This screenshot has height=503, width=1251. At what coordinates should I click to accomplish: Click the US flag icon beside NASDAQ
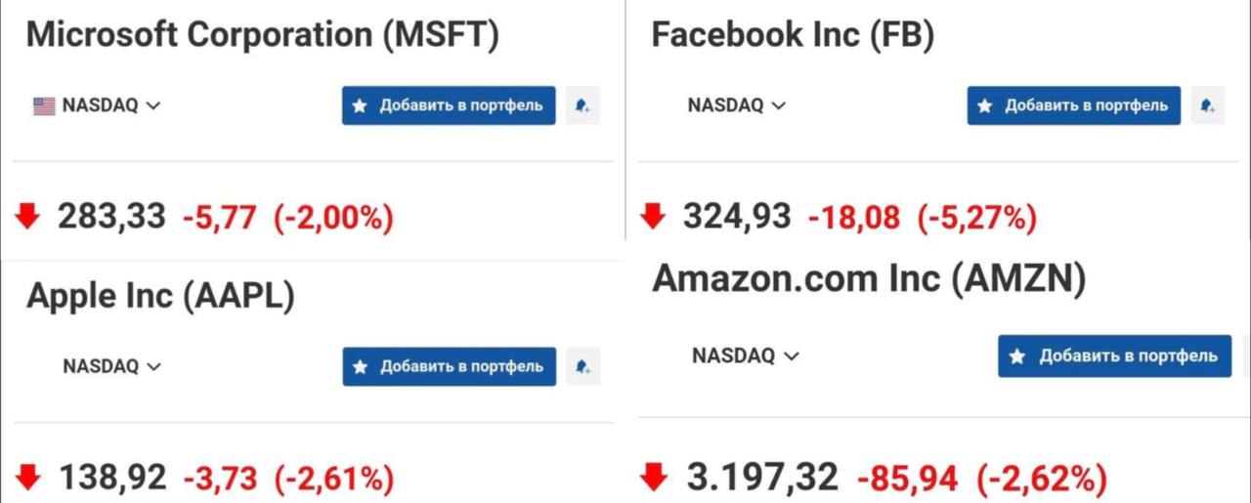(x=44, y=105)
